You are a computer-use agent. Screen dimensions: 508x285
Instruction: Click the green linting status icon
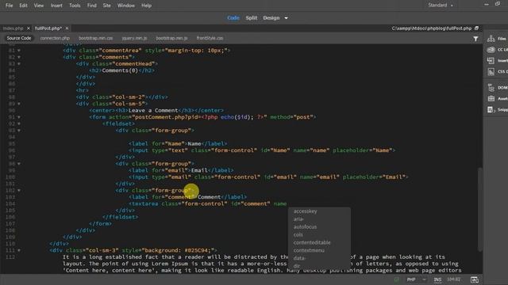[397, 279]
